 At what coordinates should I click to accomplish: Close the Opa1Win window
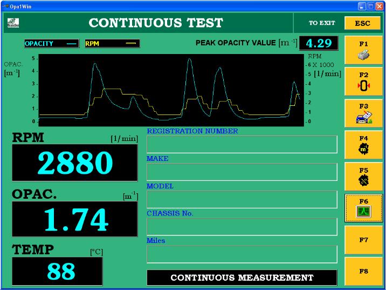pos(380,6)
